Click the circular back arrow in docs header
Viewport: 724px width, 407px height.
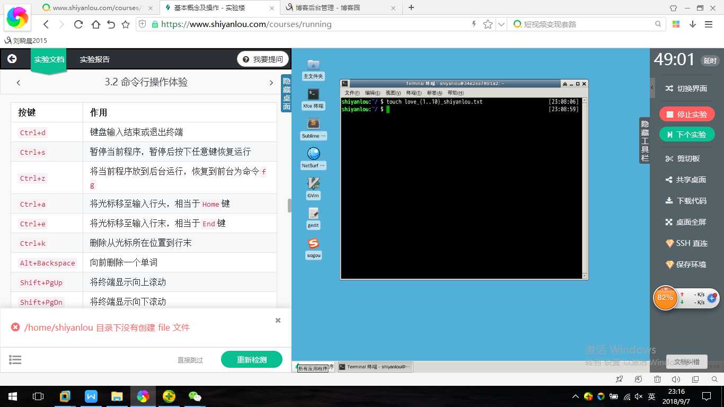coord(12,59)
